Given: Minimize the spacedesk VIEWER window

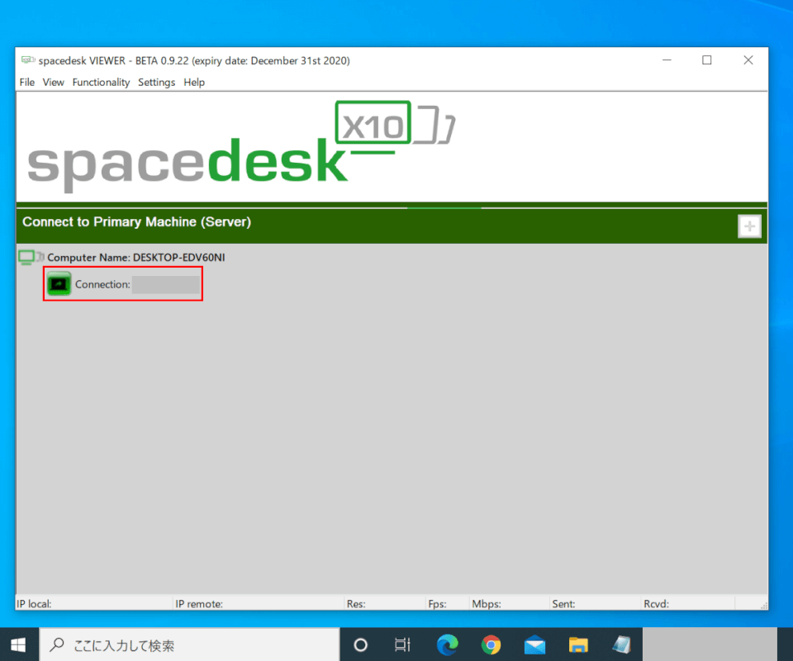Looking at the screenshot, I should [667, 60].
